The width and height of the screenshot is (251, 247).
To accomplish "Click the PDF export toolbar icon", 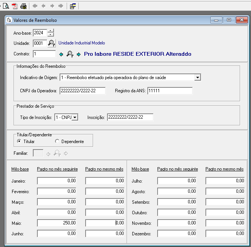I will pyautogui.click(x=15, y=6).
